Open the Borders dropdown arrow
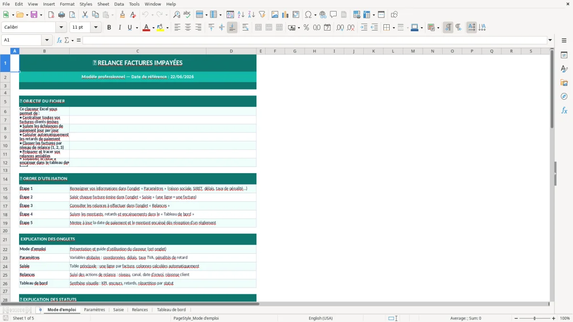The image size is (573, 322). tap(393, 28)
